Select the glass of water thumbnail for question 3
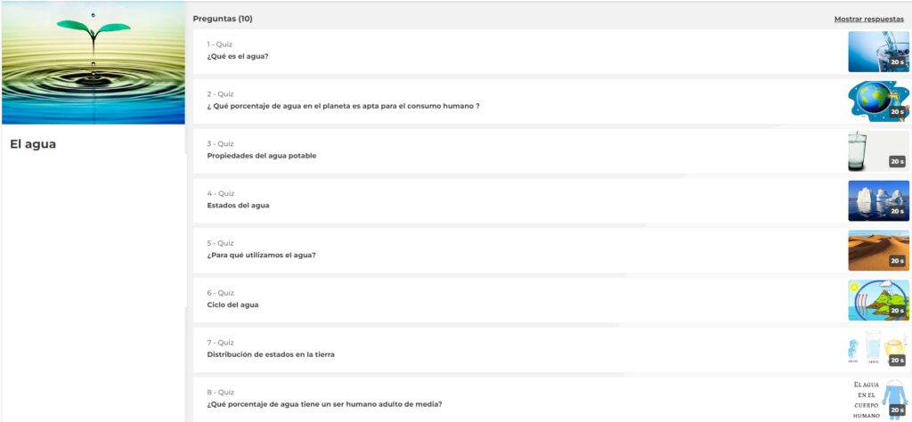This screenshot has width=912, height=422. click(877, 151)
